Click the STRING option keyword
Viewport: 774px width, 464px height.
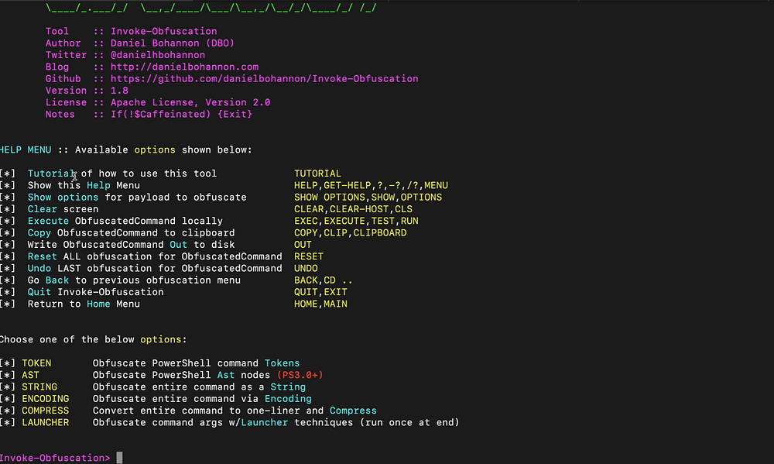coord(39,387)
